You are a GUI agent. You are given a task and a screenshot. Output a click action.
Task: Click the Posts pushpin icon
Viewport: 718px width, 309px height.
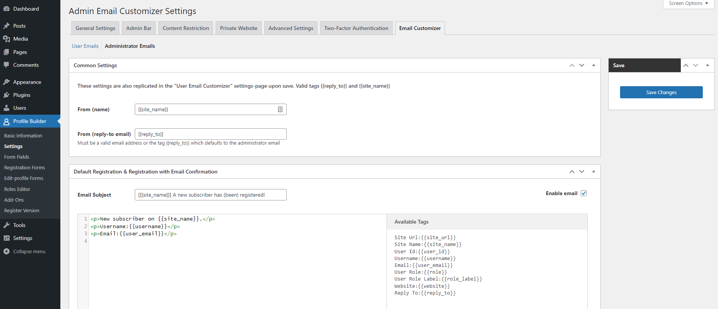[6, 26]
